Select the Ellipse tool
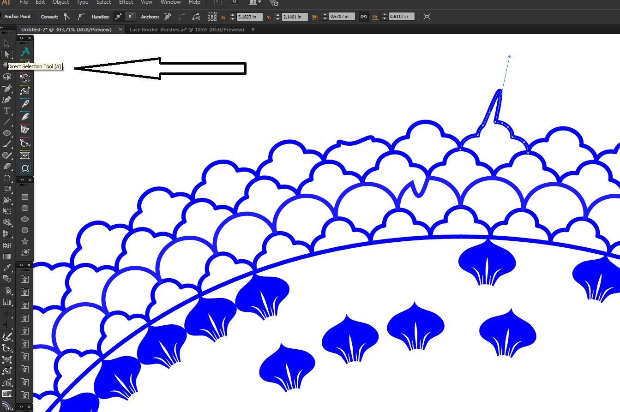This screenshot has width=620, height=412. pyautogui.click(x=7, y=133)
